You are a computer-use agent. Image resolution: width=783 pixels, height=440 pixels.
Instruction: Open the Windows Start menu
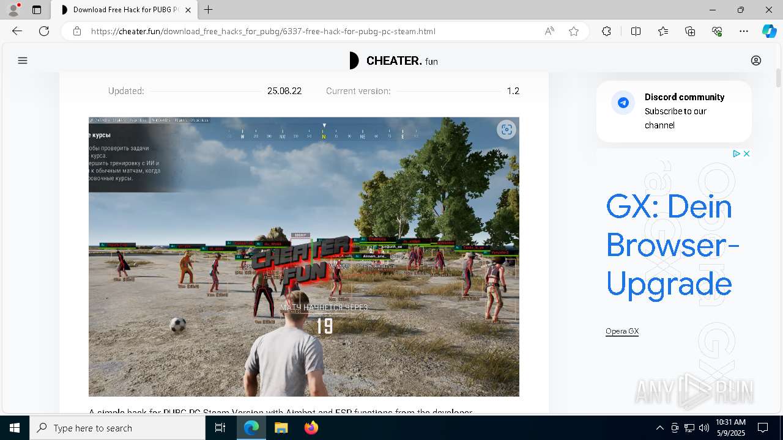pos(15,428)
